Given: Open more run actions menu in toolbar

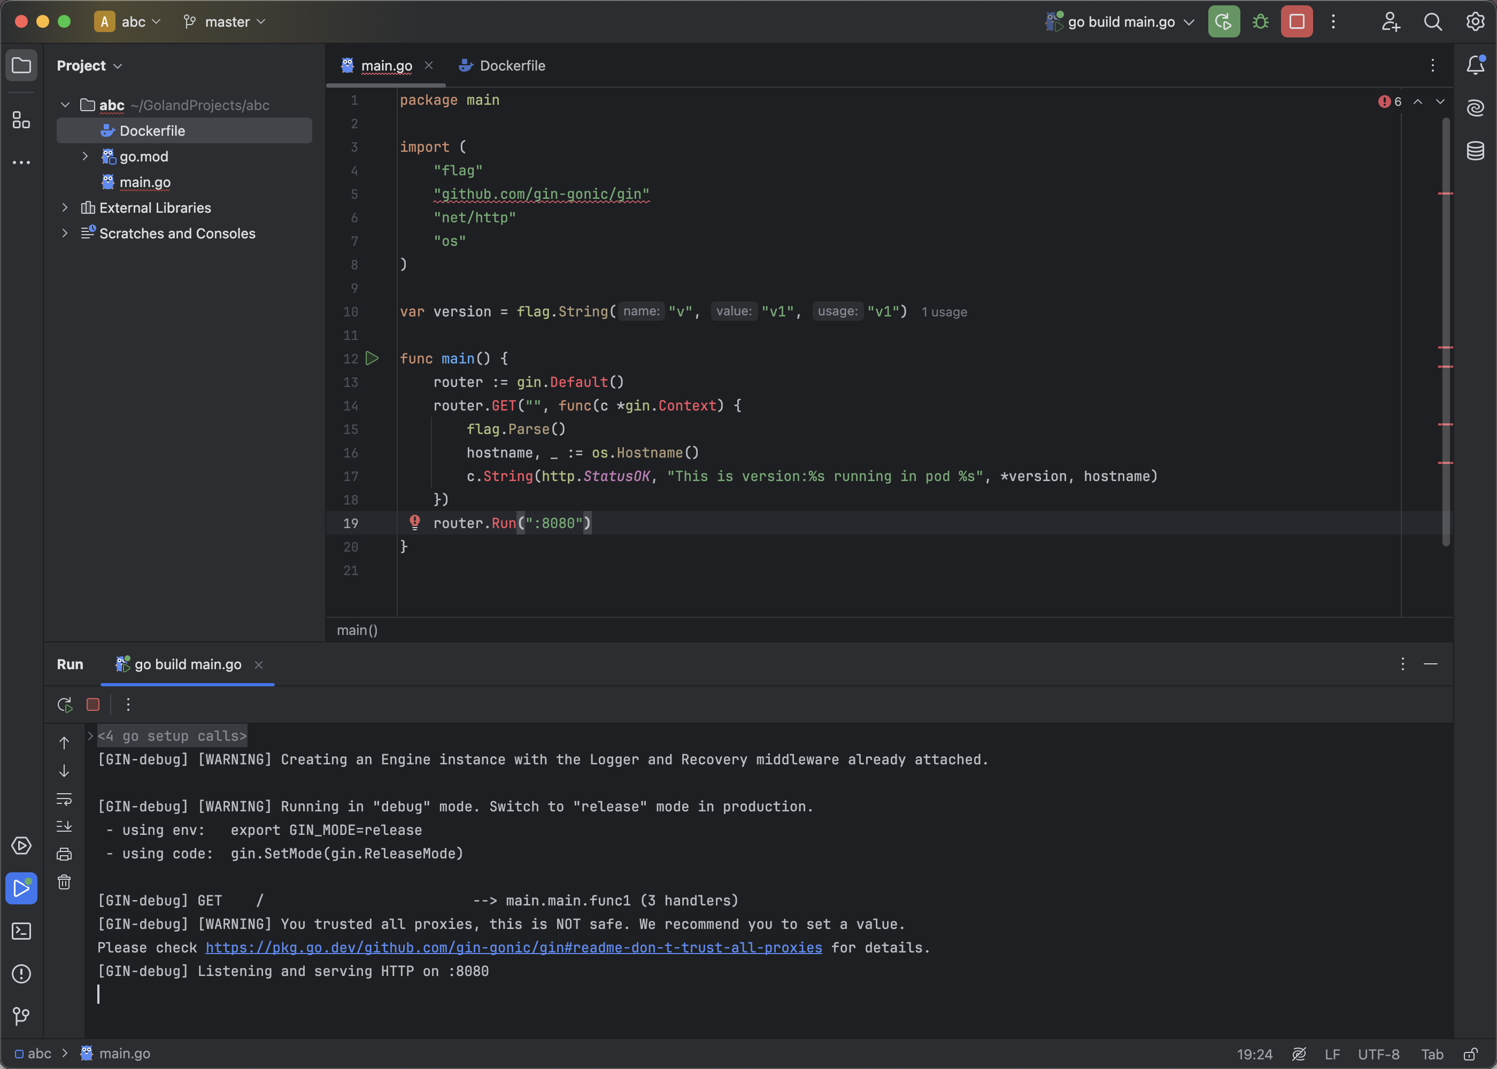Looking at the screenshot, I should coord(1333,22).
